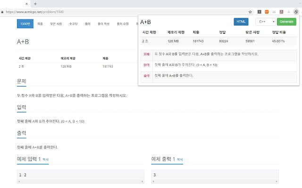Click right scroll arrow of sample output
The width and height of the screenshot is (302, 188).
click(277, 181)
